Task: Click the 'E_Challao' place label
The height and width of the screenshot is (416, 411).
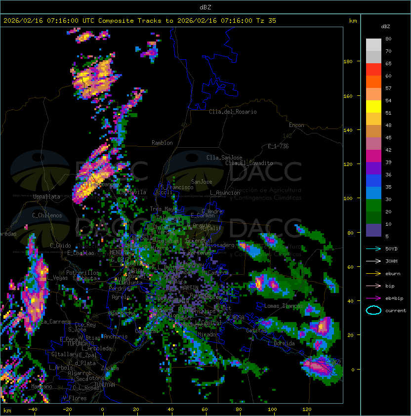Action: click(81, 253)
